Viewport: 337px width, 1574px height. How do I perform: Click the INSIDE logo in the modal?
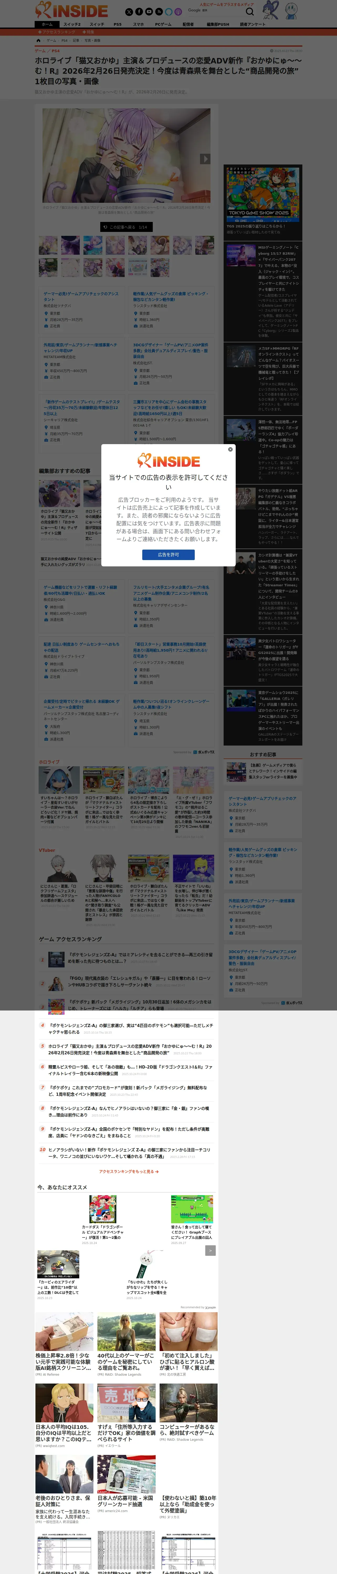coord(168,461)
